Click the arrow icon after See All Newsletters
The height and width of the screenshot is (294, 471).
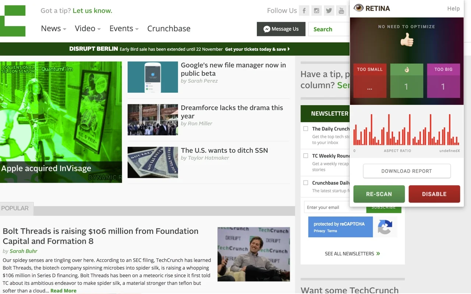click(x=378, y=254)
